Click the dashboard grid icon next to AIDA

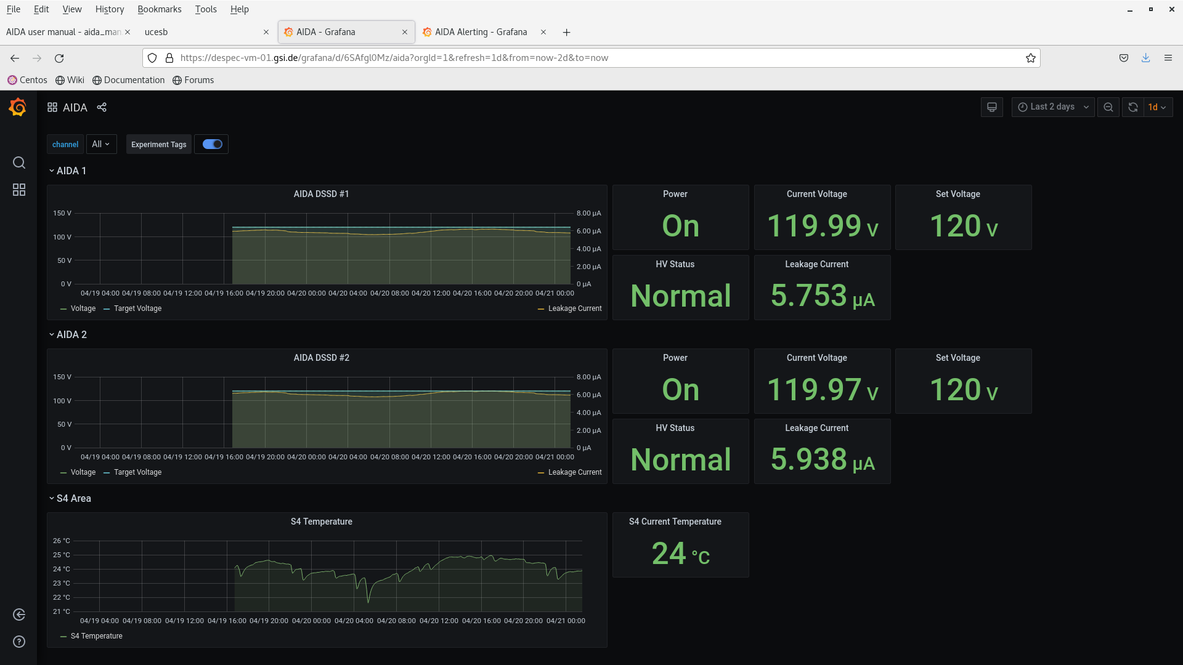click(x=52, y=107)
